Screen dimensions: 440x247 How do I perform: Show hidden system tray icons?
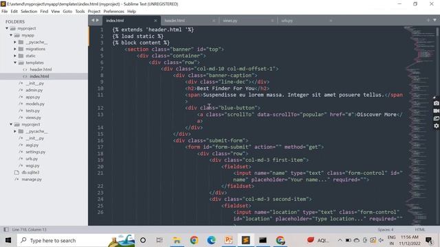340,240
